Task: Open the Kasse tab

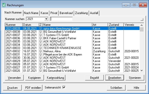Action: pyautogui.click(x=44, y=13)
